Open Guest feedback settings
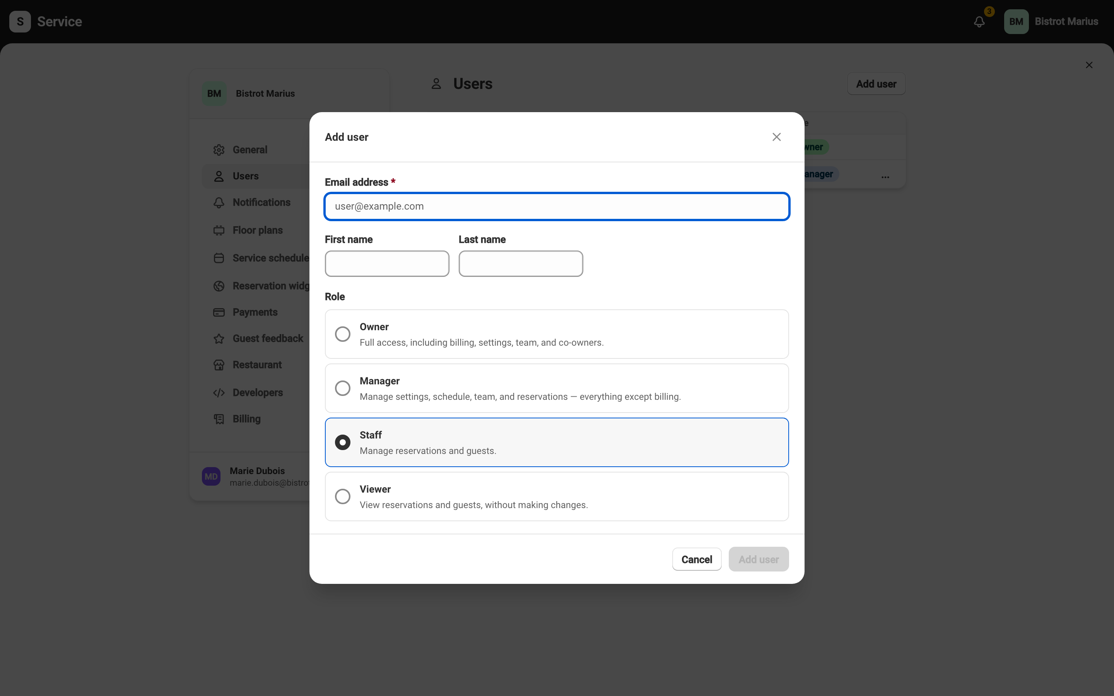1114x696 pixels. pyautogui.click(x=268, y=339)
